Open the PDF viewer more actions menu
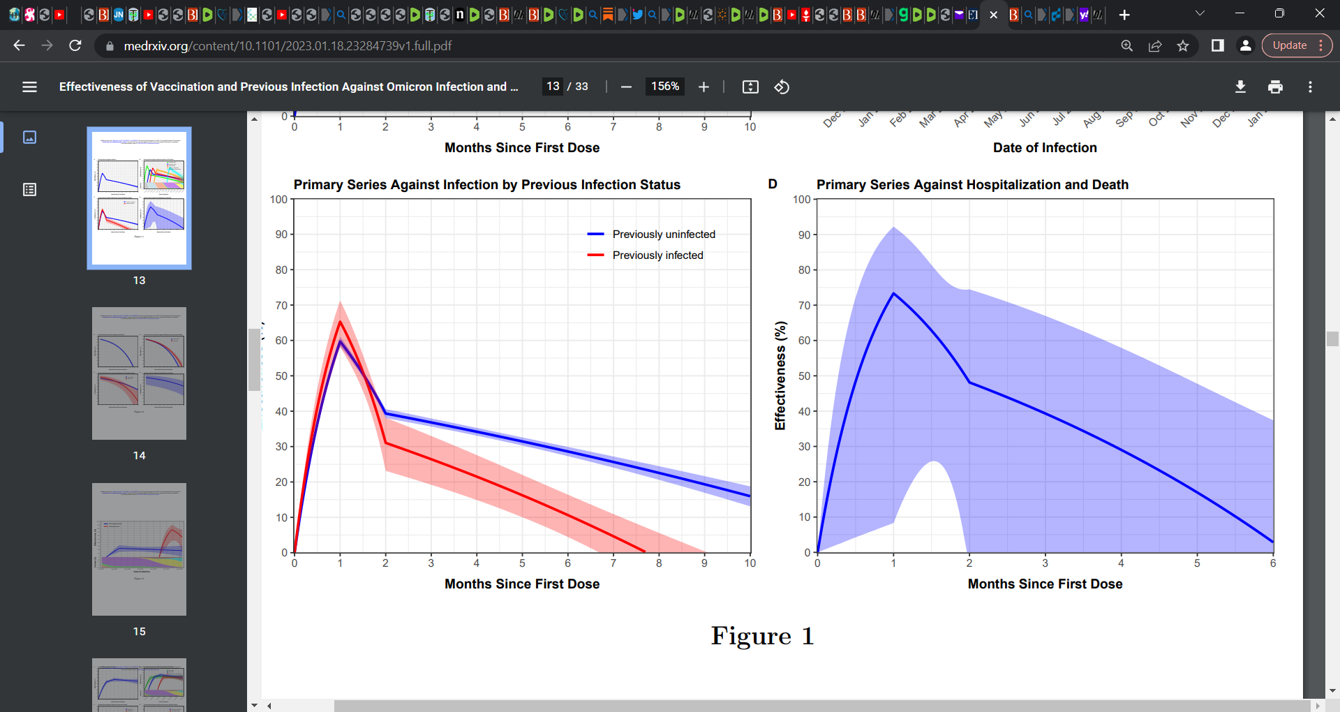This screenshot has height=712, width=1340. click(1310, 87)
